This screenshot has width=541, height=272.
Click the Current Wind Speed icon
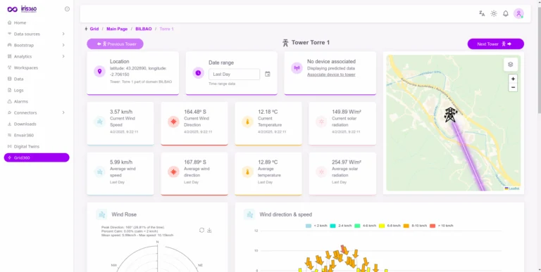[99, 122]
